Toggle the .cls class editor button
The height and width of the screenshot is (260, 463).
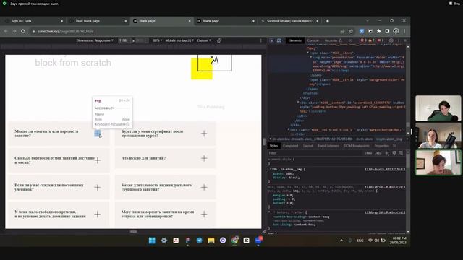[378, 153]
